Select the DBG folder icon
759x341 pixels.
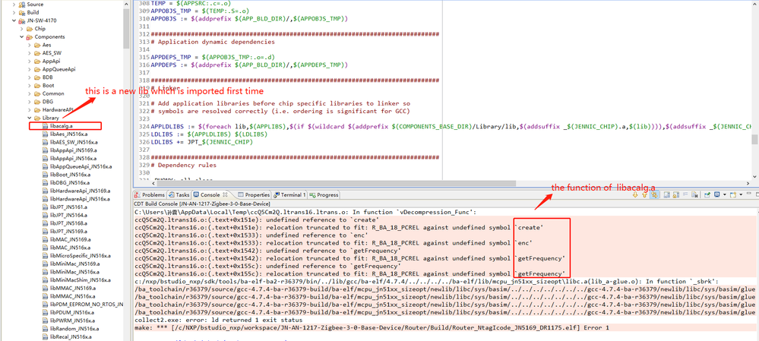37,102
